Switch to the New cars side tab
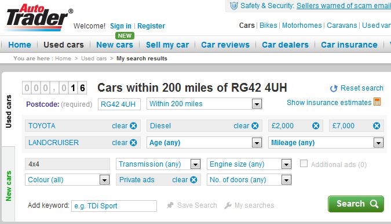 tap(9, 186)
